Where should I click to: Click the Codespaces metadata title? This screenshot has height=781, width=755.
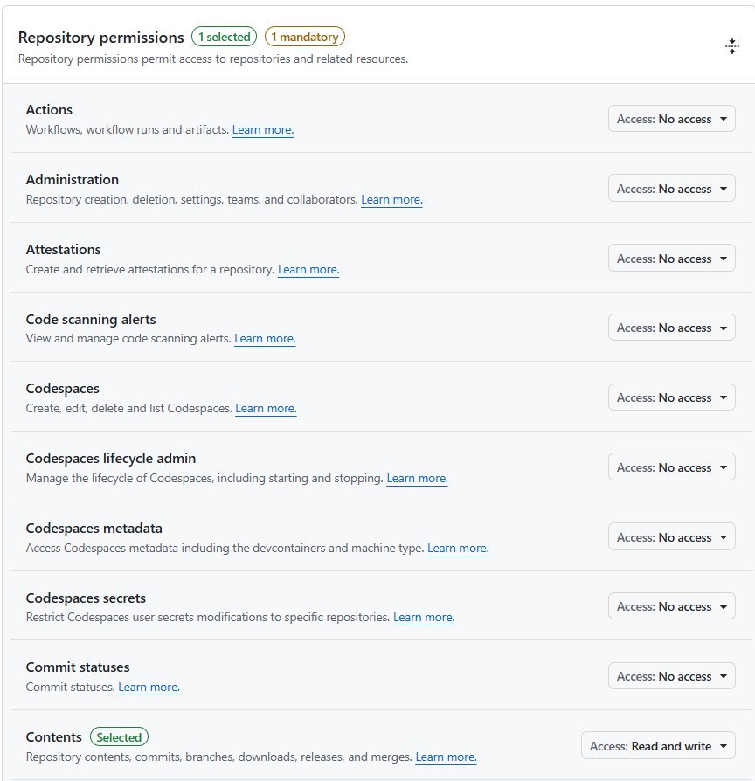94,528
